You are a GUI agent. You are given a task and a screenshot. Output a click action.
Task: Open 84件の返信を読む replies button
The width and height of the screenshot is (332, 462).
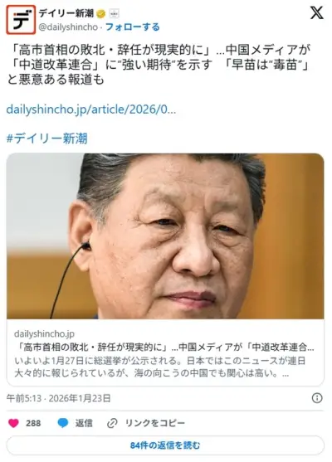[x=165, y=445]
